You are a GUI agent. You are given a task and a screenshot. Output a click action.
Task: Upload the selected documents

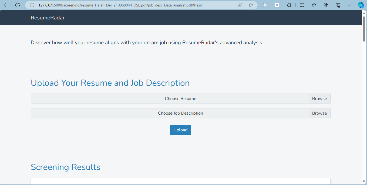[180, 130]
